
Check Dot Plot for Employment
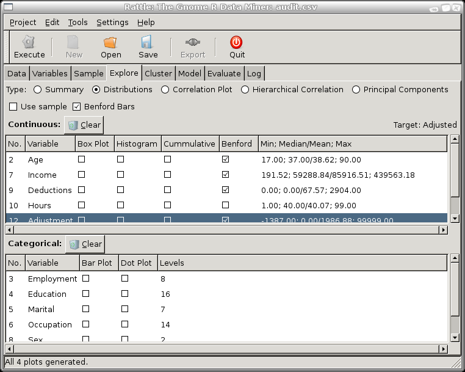pyautogui.click(x=125, y=279)
